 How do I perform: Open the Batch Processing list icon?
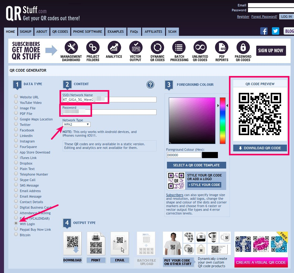[179, 47]
